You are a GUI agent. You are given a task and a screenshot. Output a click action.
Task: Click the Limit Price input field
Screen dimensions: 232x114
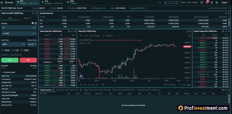14,44
